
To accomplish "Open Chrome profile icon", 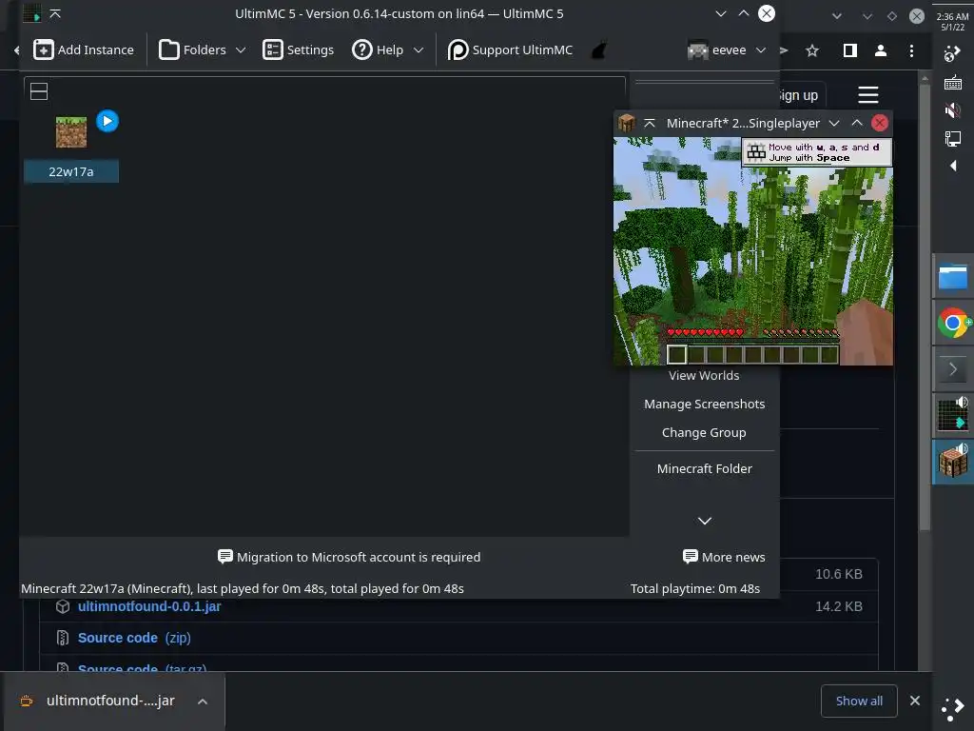I will 880,50.
